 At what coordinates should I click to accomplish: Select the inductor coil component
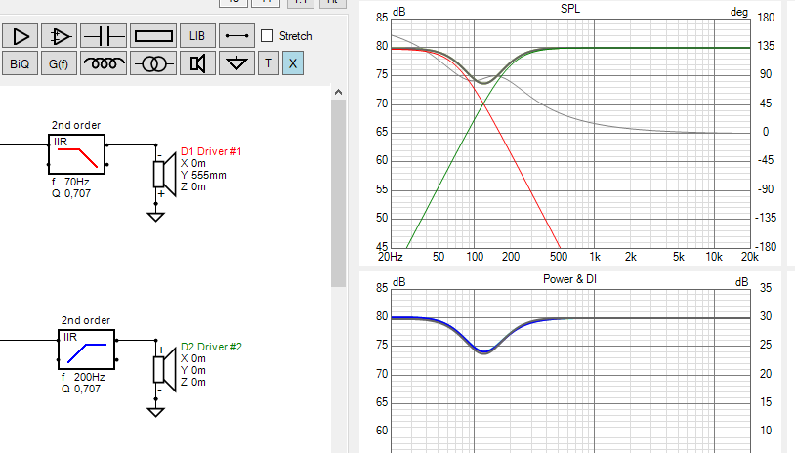click(105, 64)
